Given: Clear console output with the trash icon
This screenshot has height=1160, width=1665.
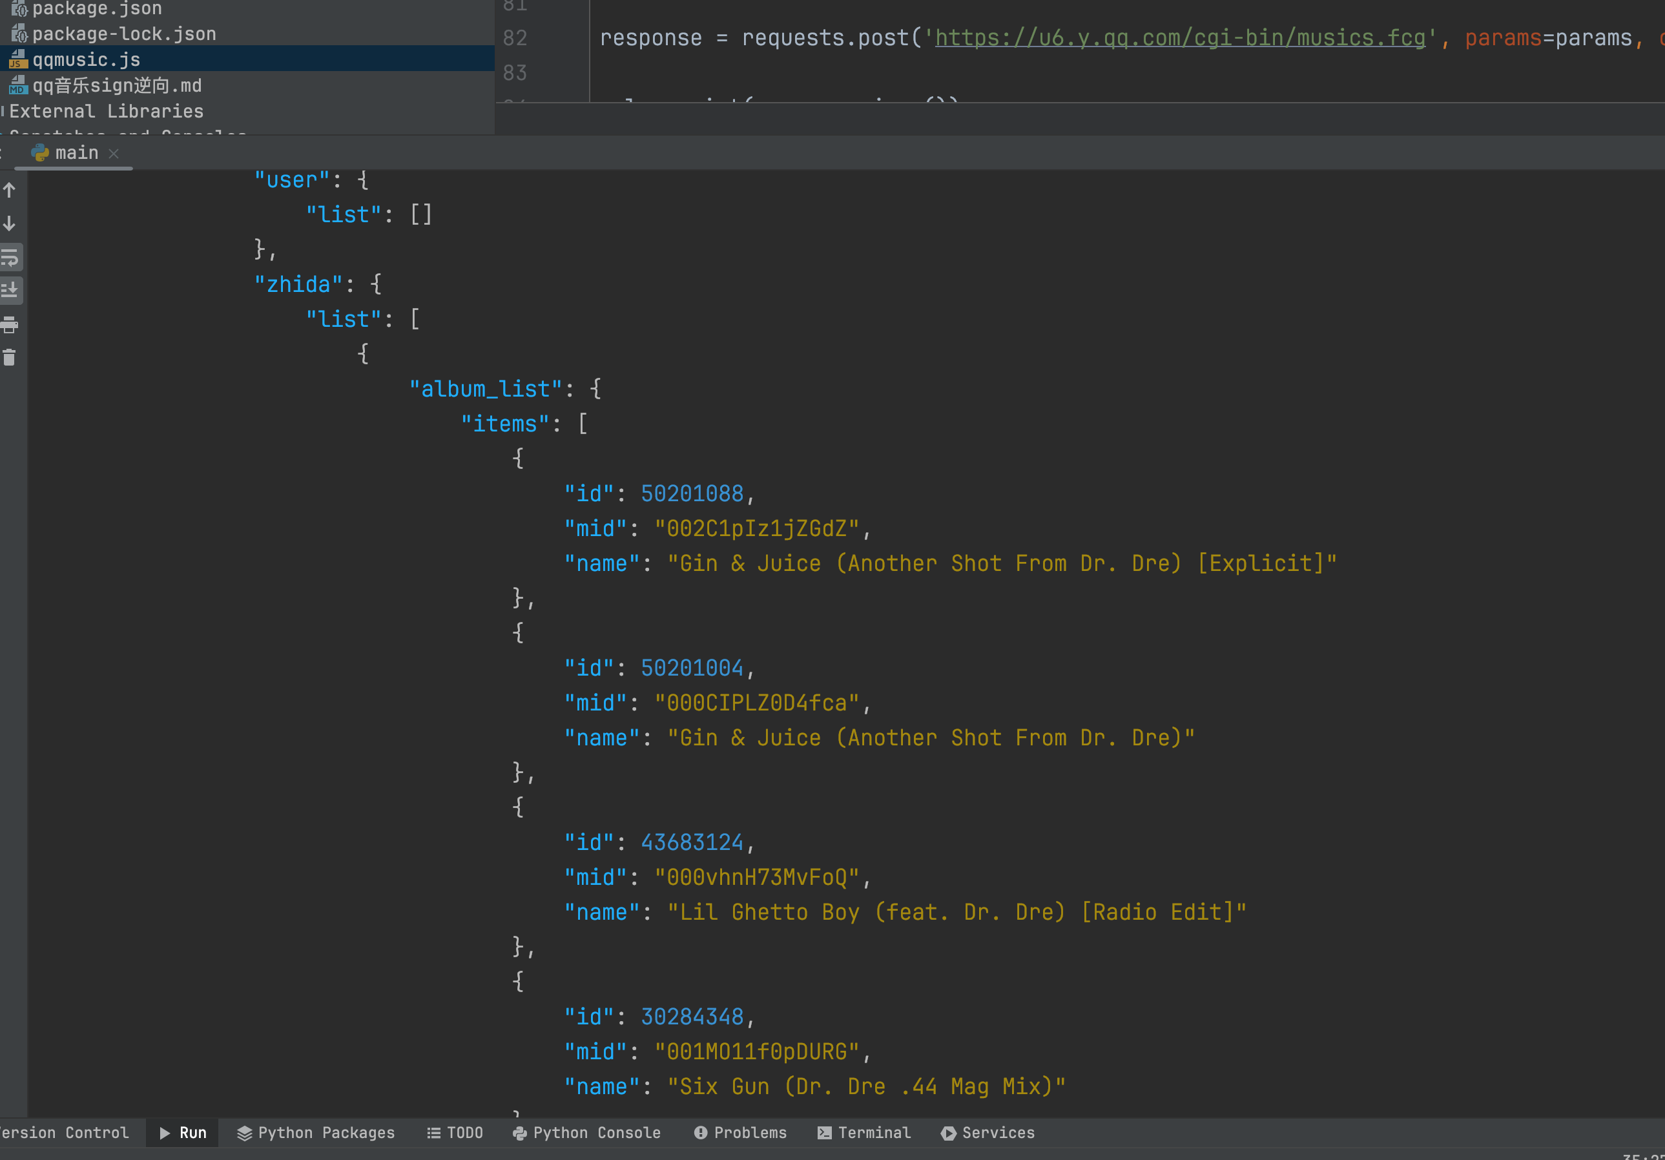Looking at the screenshot, I should (x=10, y=357).
